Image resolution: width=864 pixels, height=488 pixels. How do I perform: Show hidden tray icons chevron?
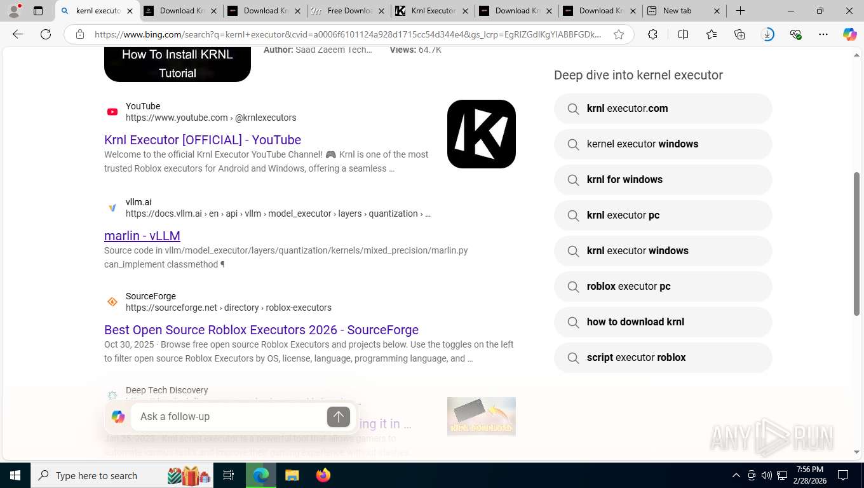736,475
